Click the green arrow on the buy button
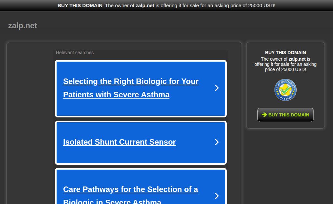The width and height of the screenshot is (333, 204). pos(264,114)
